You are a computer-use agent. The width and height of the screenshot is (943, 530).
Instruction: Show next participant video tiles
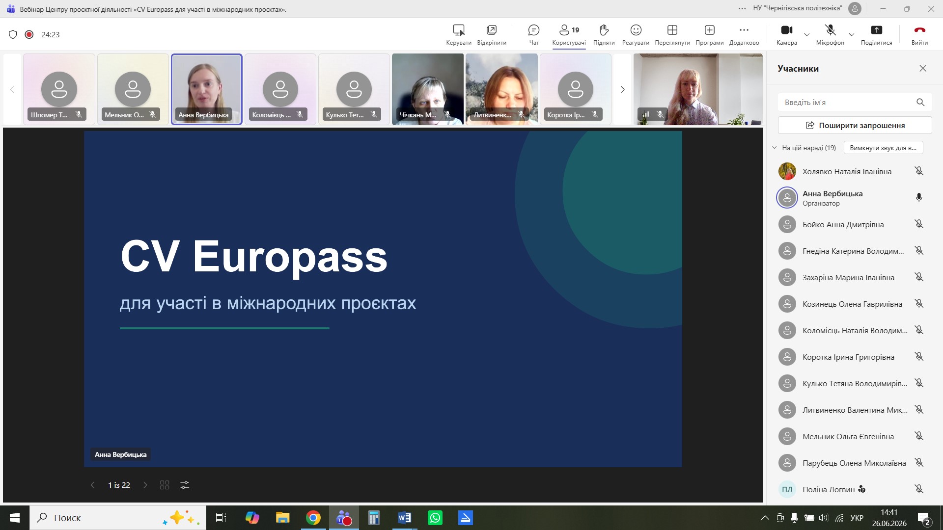coord(622,89)
